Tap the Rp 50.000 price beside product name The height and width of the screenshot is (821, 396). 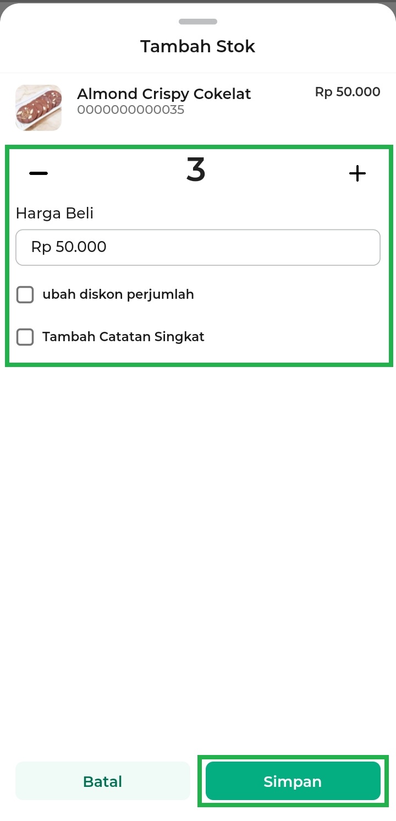point(347,92)
